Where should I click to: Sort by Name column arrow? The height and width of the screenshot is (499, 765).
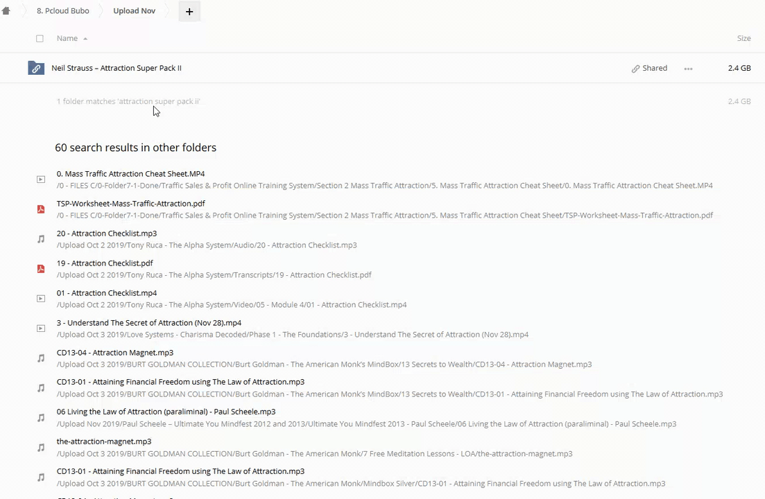(85, 39)
